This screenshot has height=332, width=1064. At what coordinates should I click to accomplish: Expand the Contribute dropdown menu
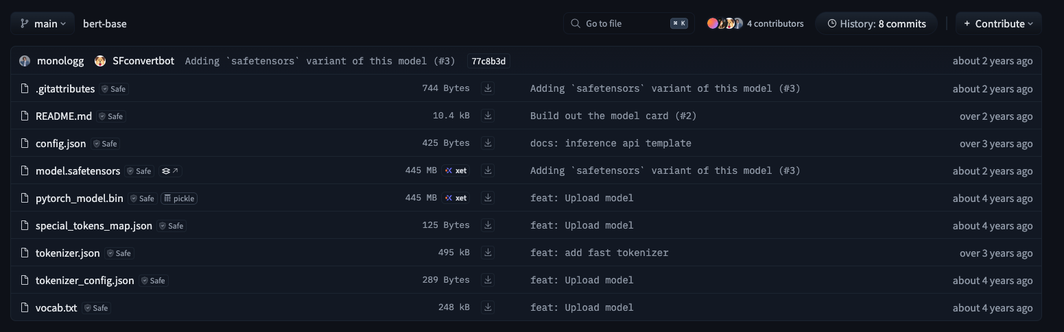pos(999,23)
